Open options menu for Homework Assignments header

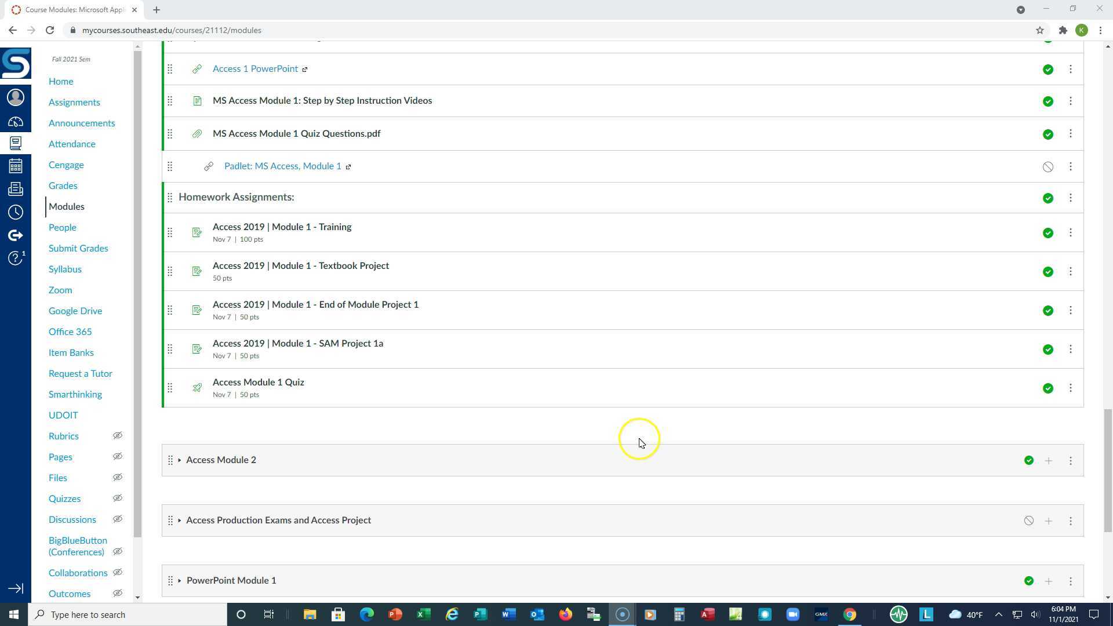pyautogui.click(x=1070, y=198)
